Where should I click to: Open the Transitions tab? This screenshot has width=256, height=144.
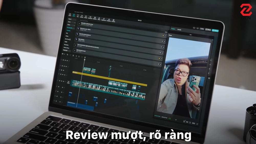pyautogui.click(x=90, y=18)
